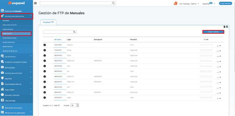Open the Soporte dropdown menu
This screenshot has height=116, width=235.
coord(208,4)
